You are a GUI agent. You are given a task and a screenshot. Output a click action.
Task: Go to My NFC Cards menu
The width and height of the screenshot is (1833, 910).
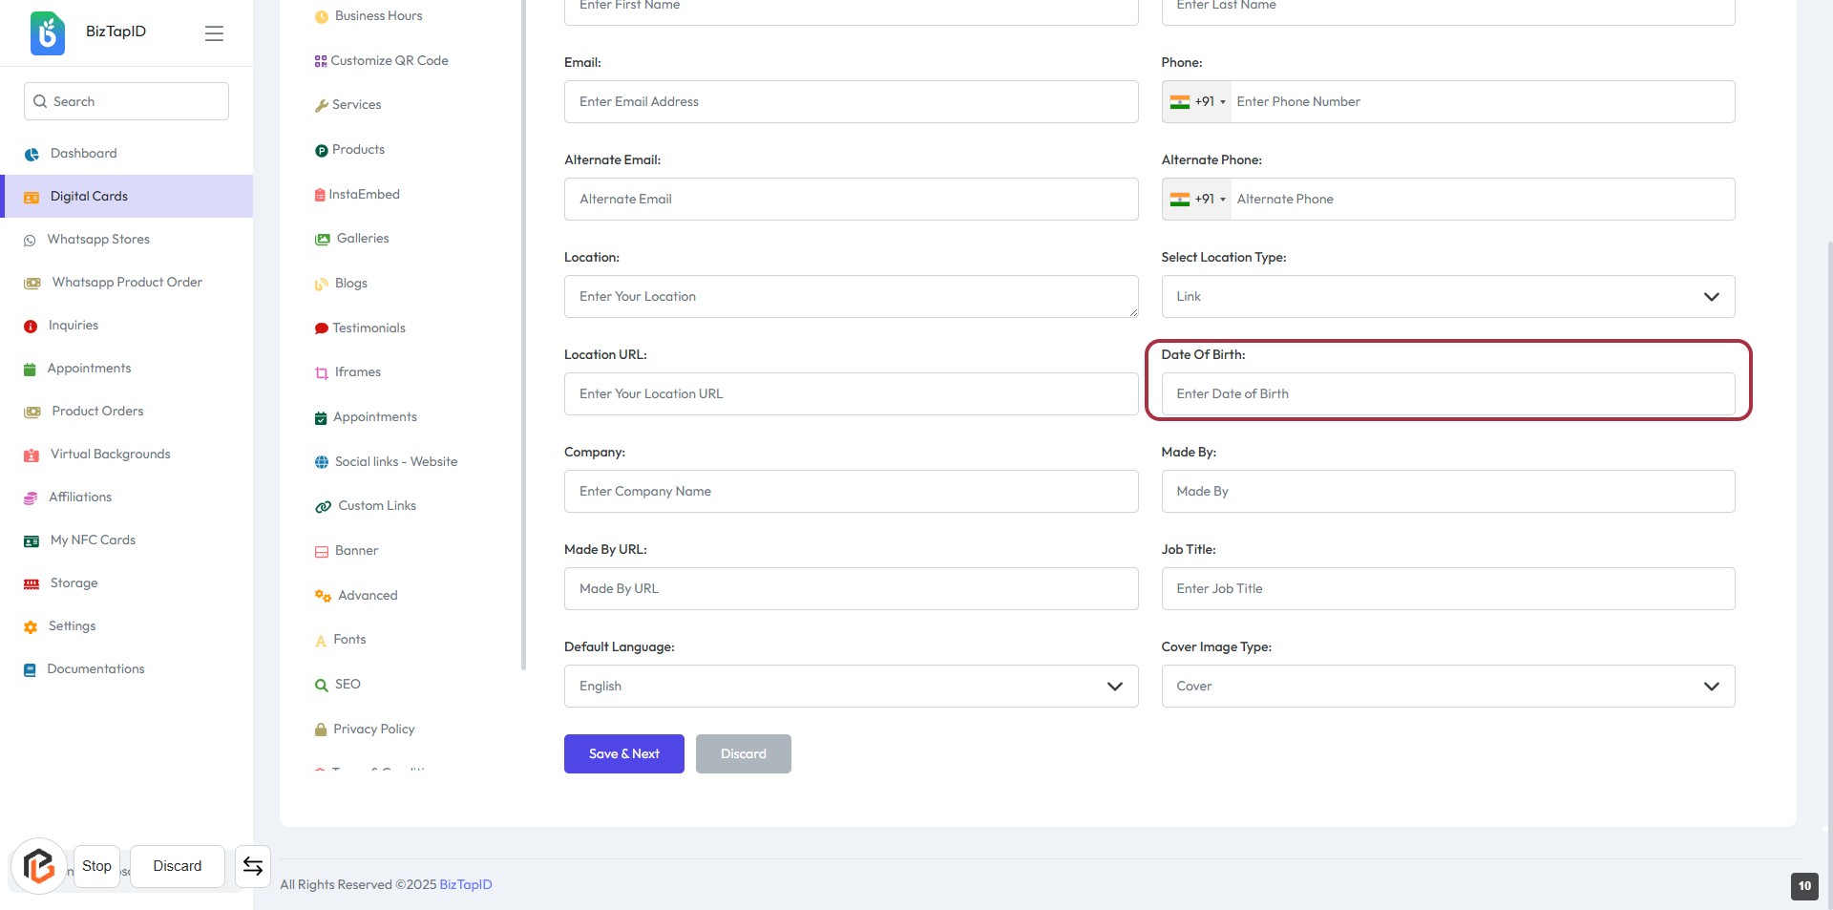(93, 540)
